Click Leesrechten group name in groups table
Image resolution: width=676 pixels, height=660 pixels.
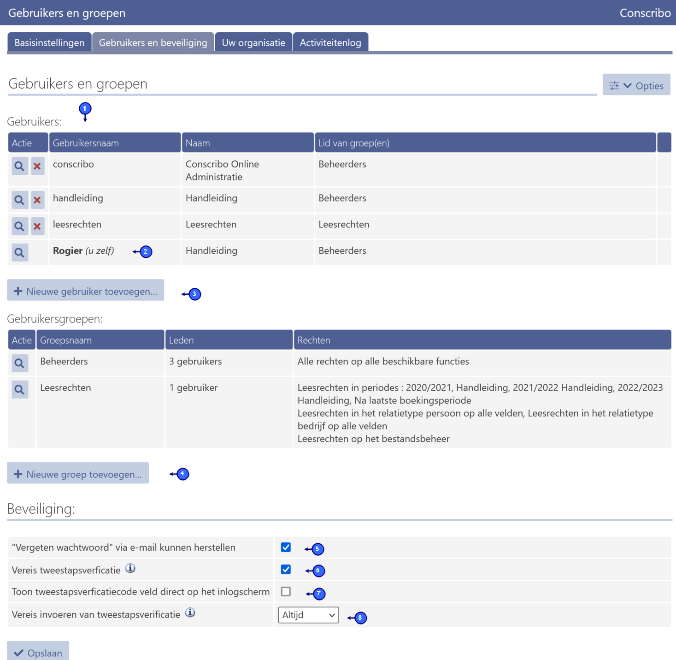coord(65,387)
